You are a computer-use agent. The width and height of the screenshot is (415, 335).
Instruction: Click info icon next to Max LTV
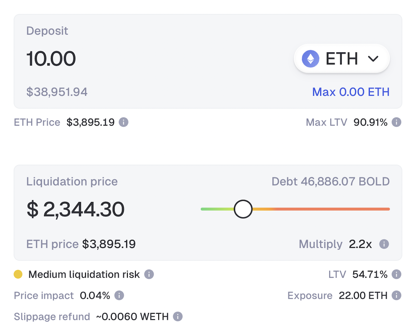[396, 122]
